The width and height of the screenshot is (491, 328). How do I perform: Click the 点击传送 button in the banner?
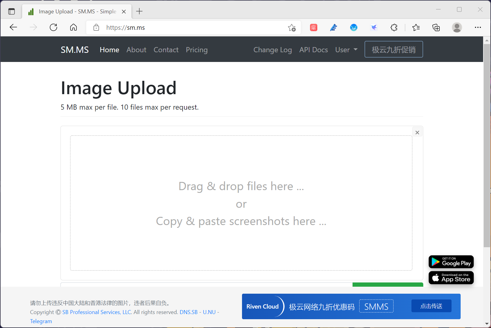pos(431,306)
